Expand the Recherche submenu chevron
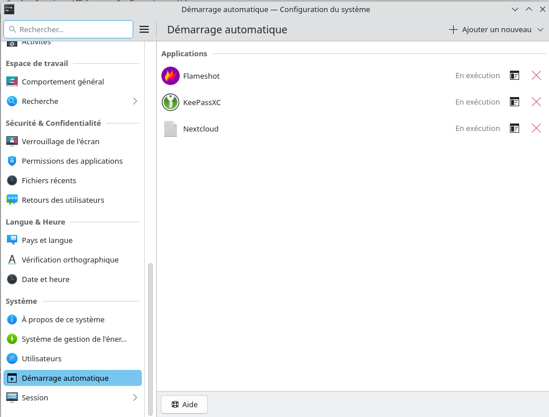This screenshot has height=417, width=549. pyautogui.click(x=135, y=101)
